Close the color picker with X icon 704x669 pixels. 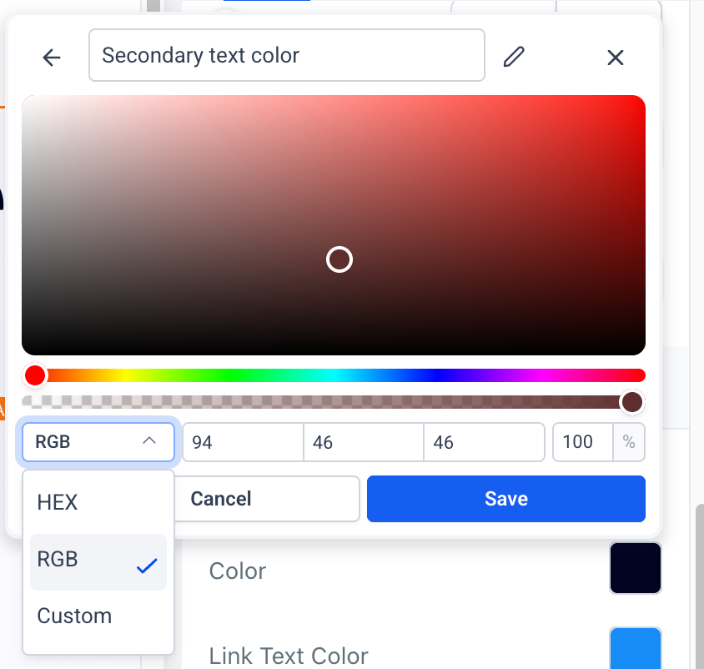point(615,58)
